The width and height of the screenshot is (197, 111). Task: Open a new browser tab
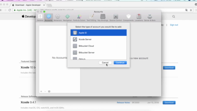click(x=49, y=5)
